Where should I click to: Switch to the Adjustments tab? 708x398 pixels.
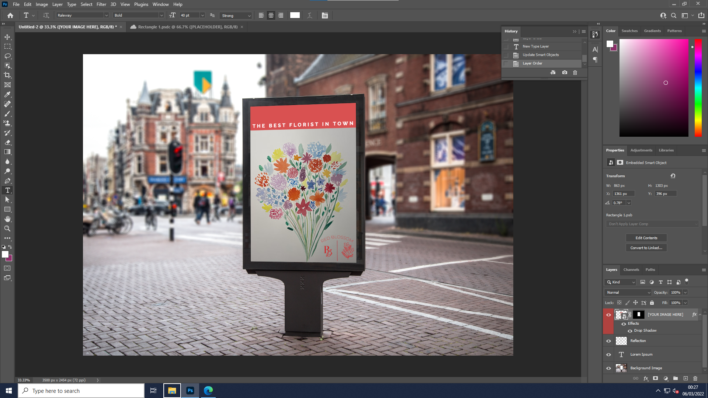tap(641, 150)
